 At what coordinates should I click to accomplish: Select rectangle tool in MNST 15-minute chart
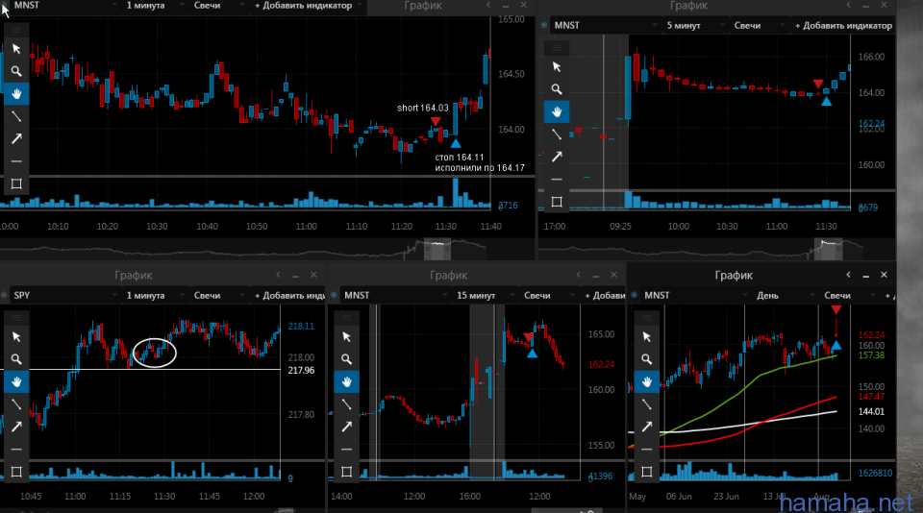pos(346,472)
